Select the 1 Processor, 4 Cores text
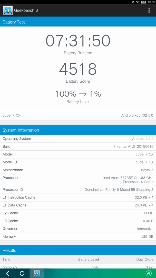The height and width of the screenshot is (278, 156). pyautogui.click(x=136, y=182)
